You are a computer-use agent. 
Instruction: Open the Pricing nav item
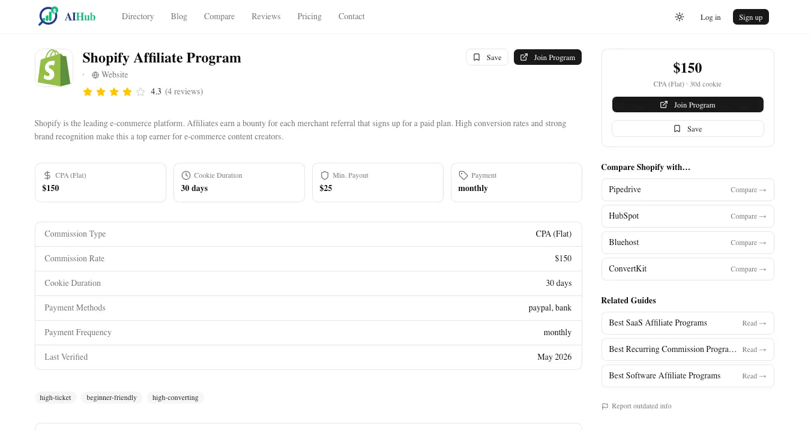310,16
